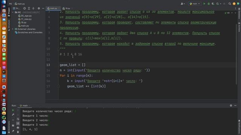
Task: Toggle the Project tool window side tab
Action: 9,12
